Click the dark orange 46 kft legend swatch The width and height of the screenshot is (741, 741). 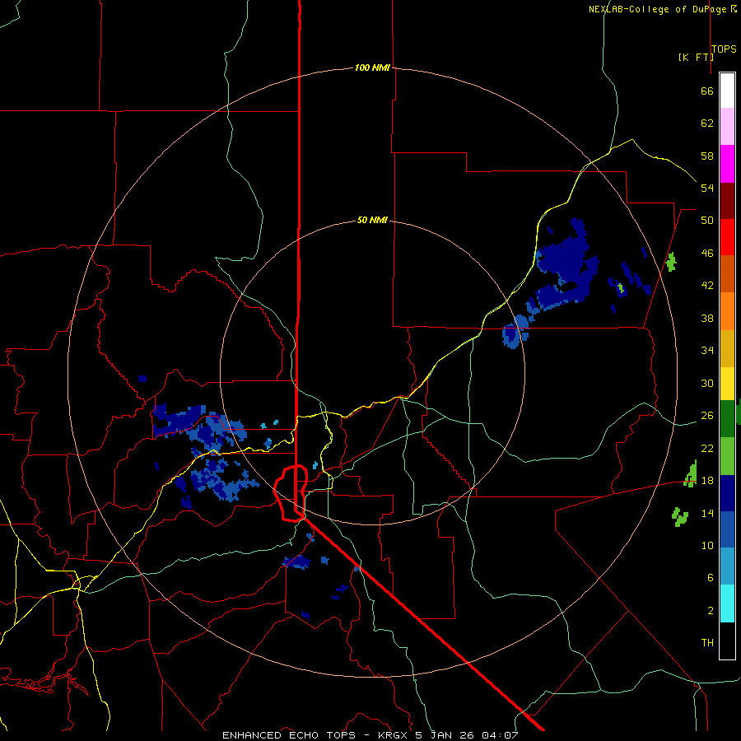(727, 273)
